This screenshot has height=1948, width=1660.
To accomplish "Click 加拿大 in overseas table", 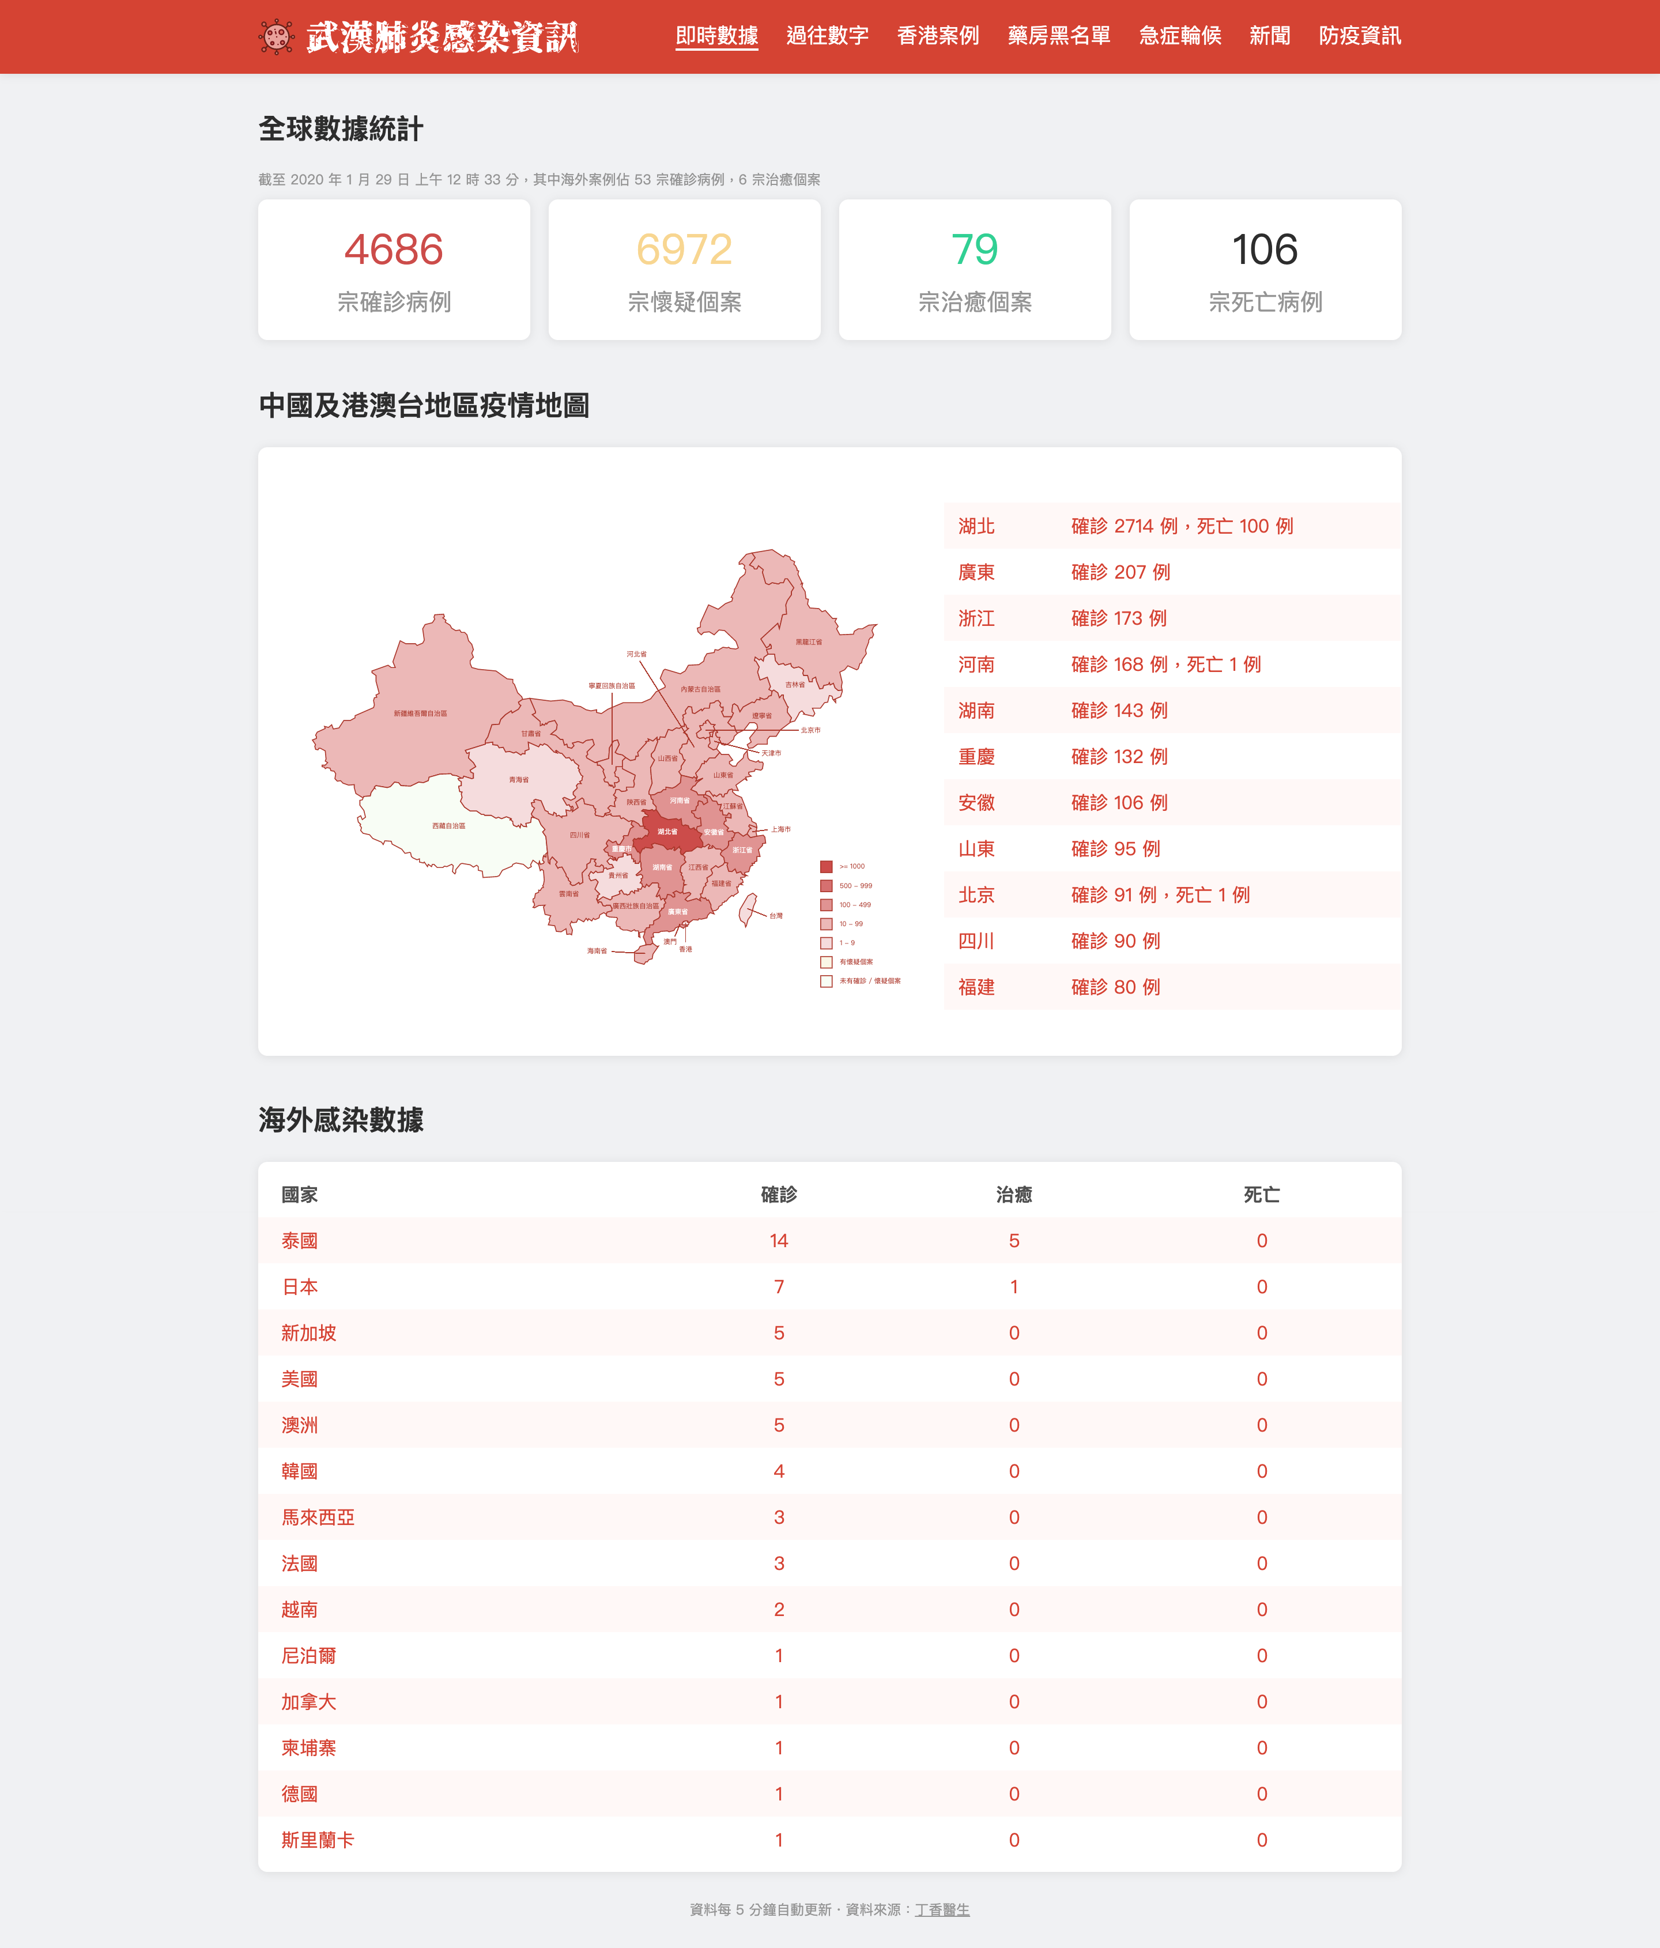I will pos(308,1702).
